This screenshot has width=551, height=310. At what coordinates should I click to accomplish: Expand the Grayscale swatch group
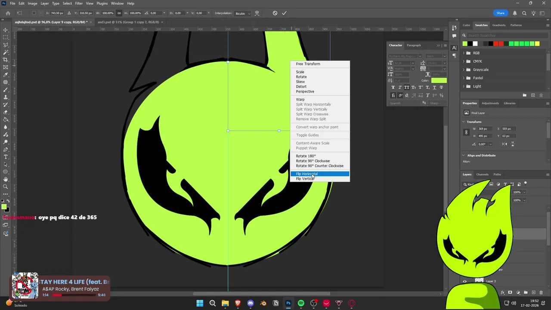[463, 70]
